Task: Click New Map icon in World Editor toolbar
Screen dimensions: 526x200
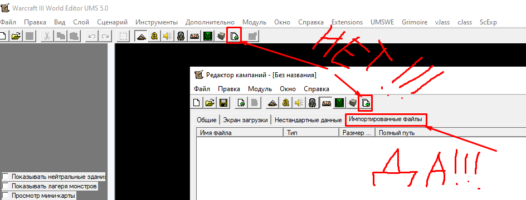Action: (3, 36)
